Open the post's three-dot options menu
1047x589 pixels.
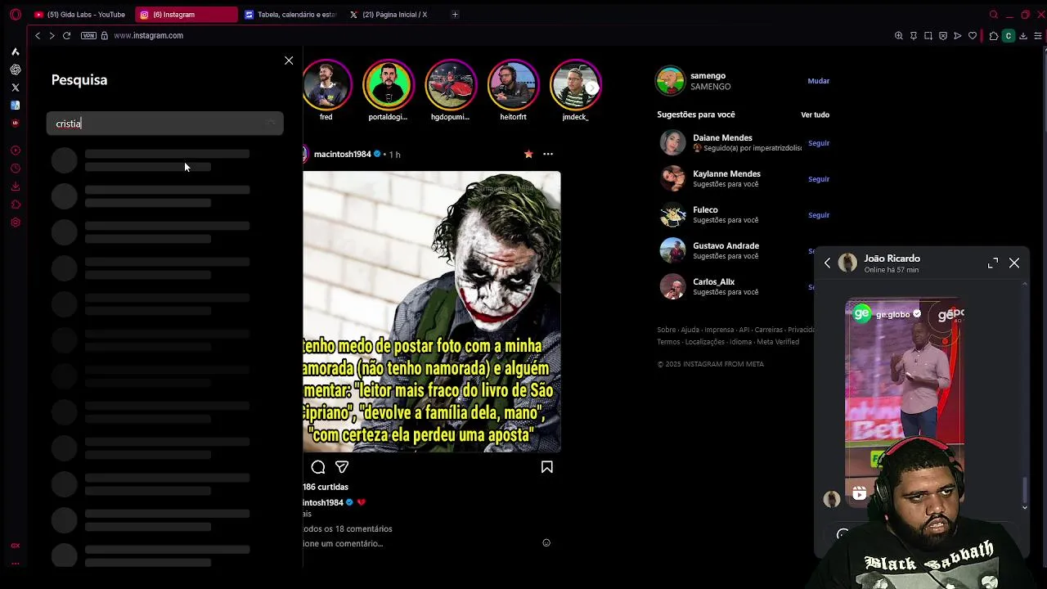pos(548,154)
